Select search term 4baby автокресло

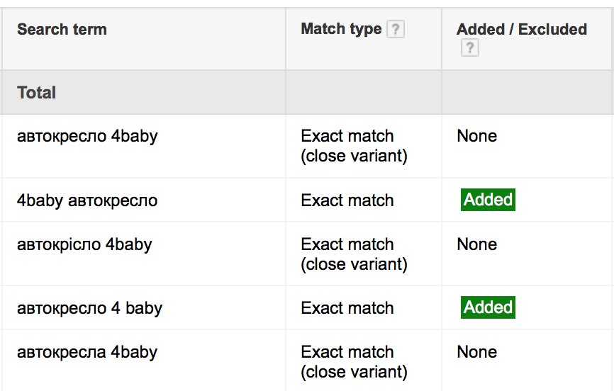pos(87,200)
